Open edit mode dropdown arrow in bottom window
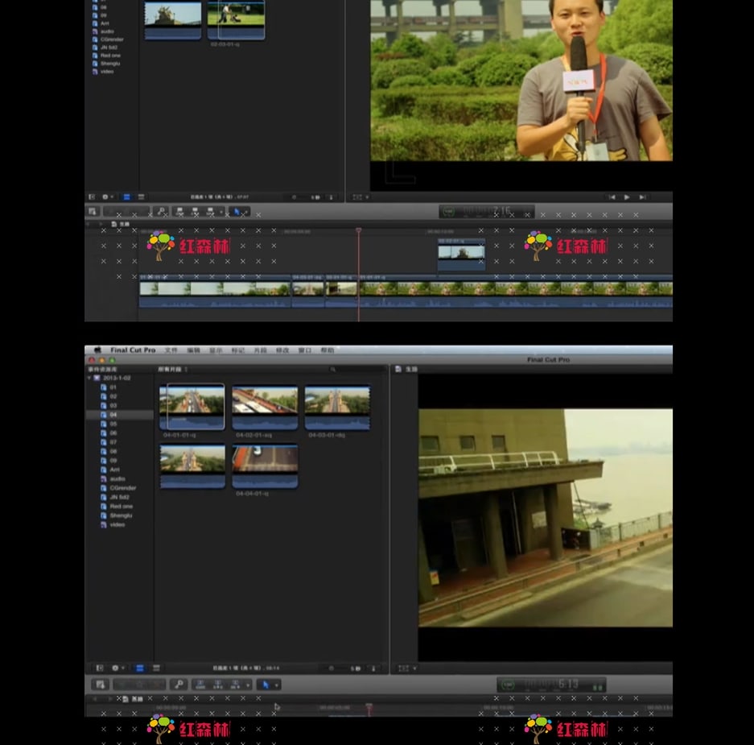754x745 pixels. [248, 685]
